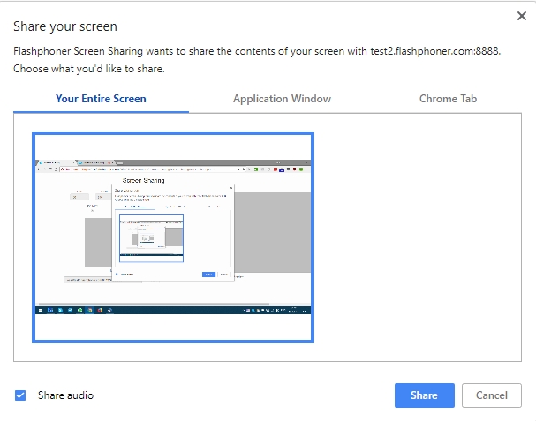This screenshot has width=536, height=421.
Task: Select the entire screen preview thumbnail
Action: (173, 237)
